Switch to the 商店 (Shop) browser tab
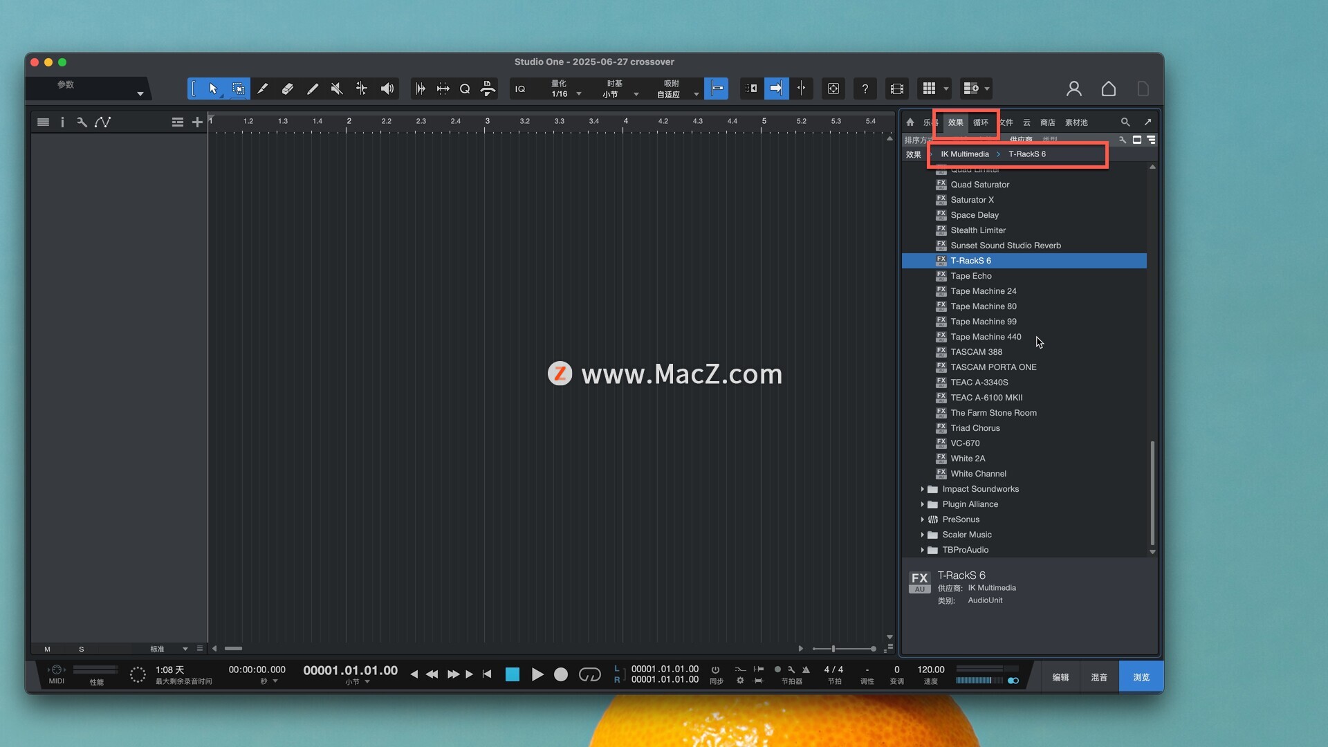 (1048, 122)
